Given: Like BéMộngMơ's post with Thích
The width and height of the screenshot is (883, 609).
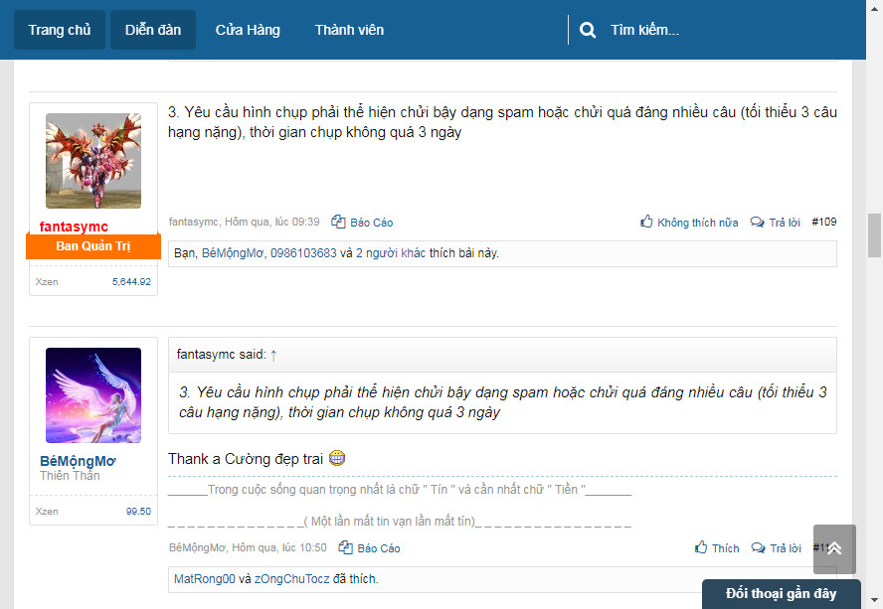Looking at the screenshot, I should point(717,548).
